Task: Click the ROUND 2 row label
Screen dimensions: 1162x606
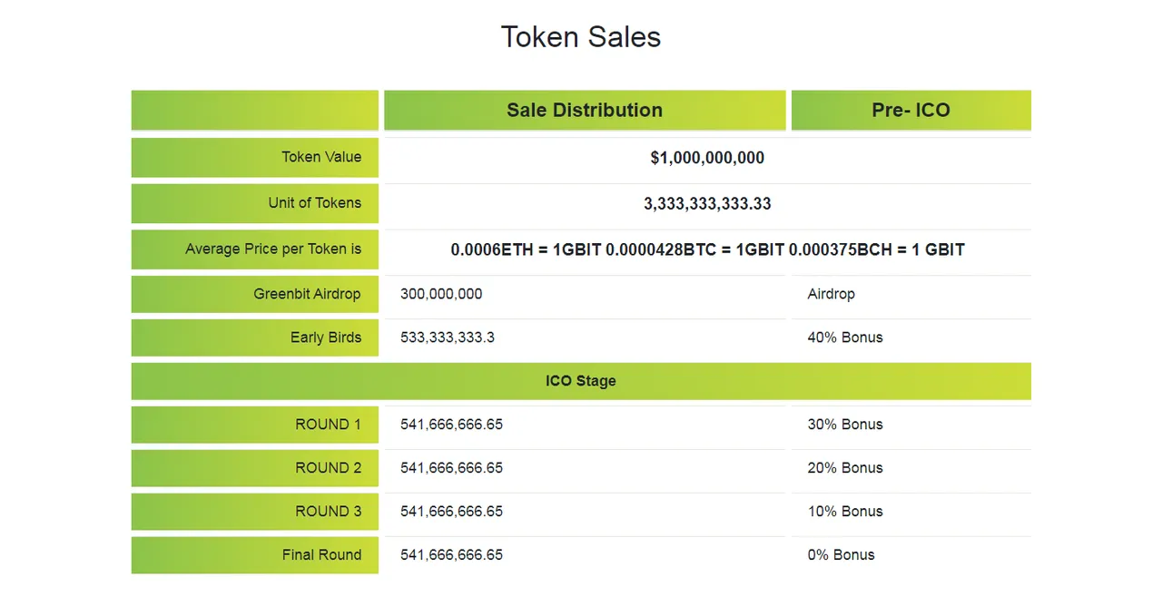Action: tap(255, 468)
